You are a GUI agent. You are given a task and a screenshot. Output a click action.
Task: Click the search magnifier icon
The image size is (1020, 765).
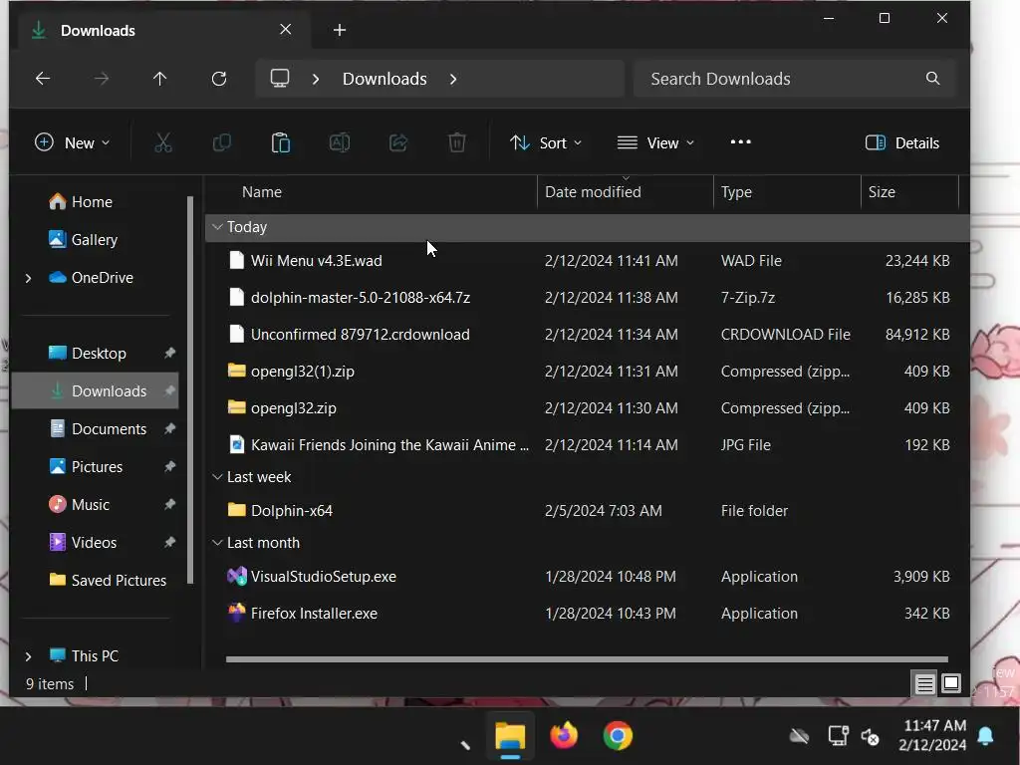[932, 79]
